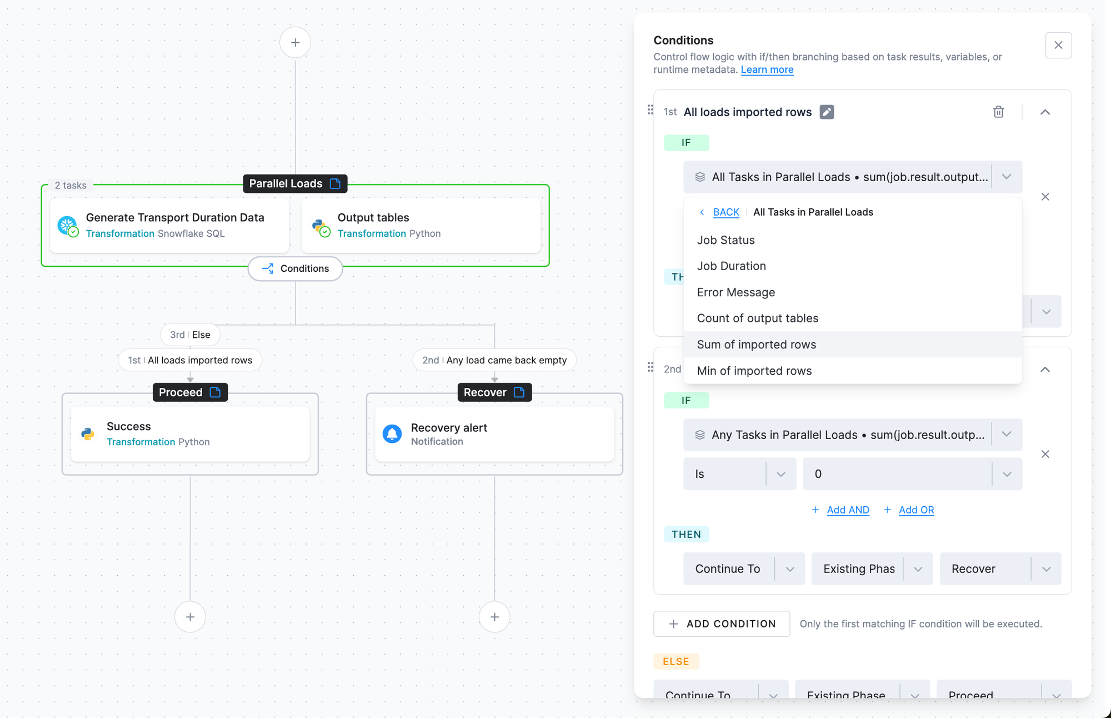Choose Count of output tables

click(853, 318)
